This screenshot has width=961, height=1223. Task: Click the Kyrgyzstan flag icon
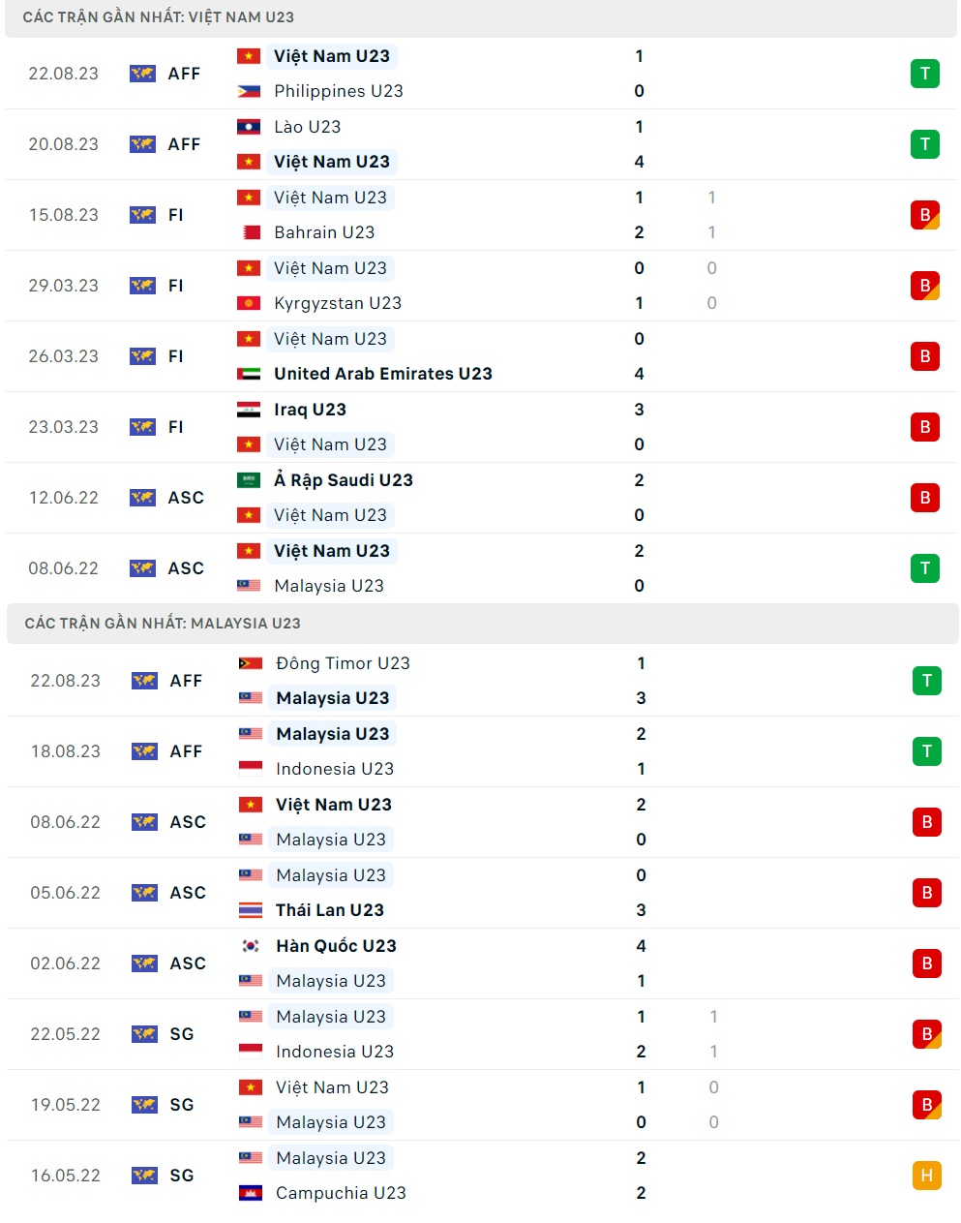point(249,303)
